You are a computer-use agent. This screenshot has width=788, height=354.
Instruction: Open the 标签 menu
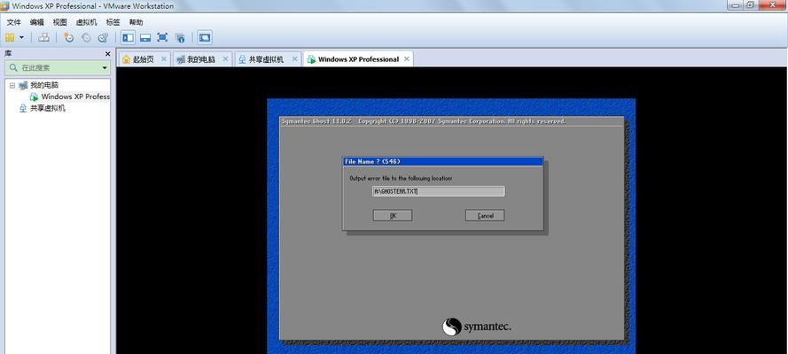click(113, 22)
